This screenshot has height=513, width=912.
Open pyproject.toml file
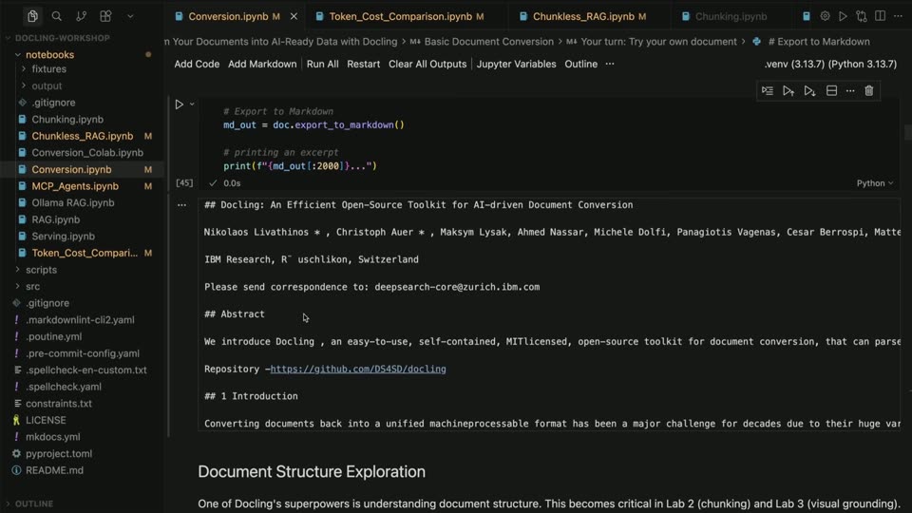click(59, 454)
